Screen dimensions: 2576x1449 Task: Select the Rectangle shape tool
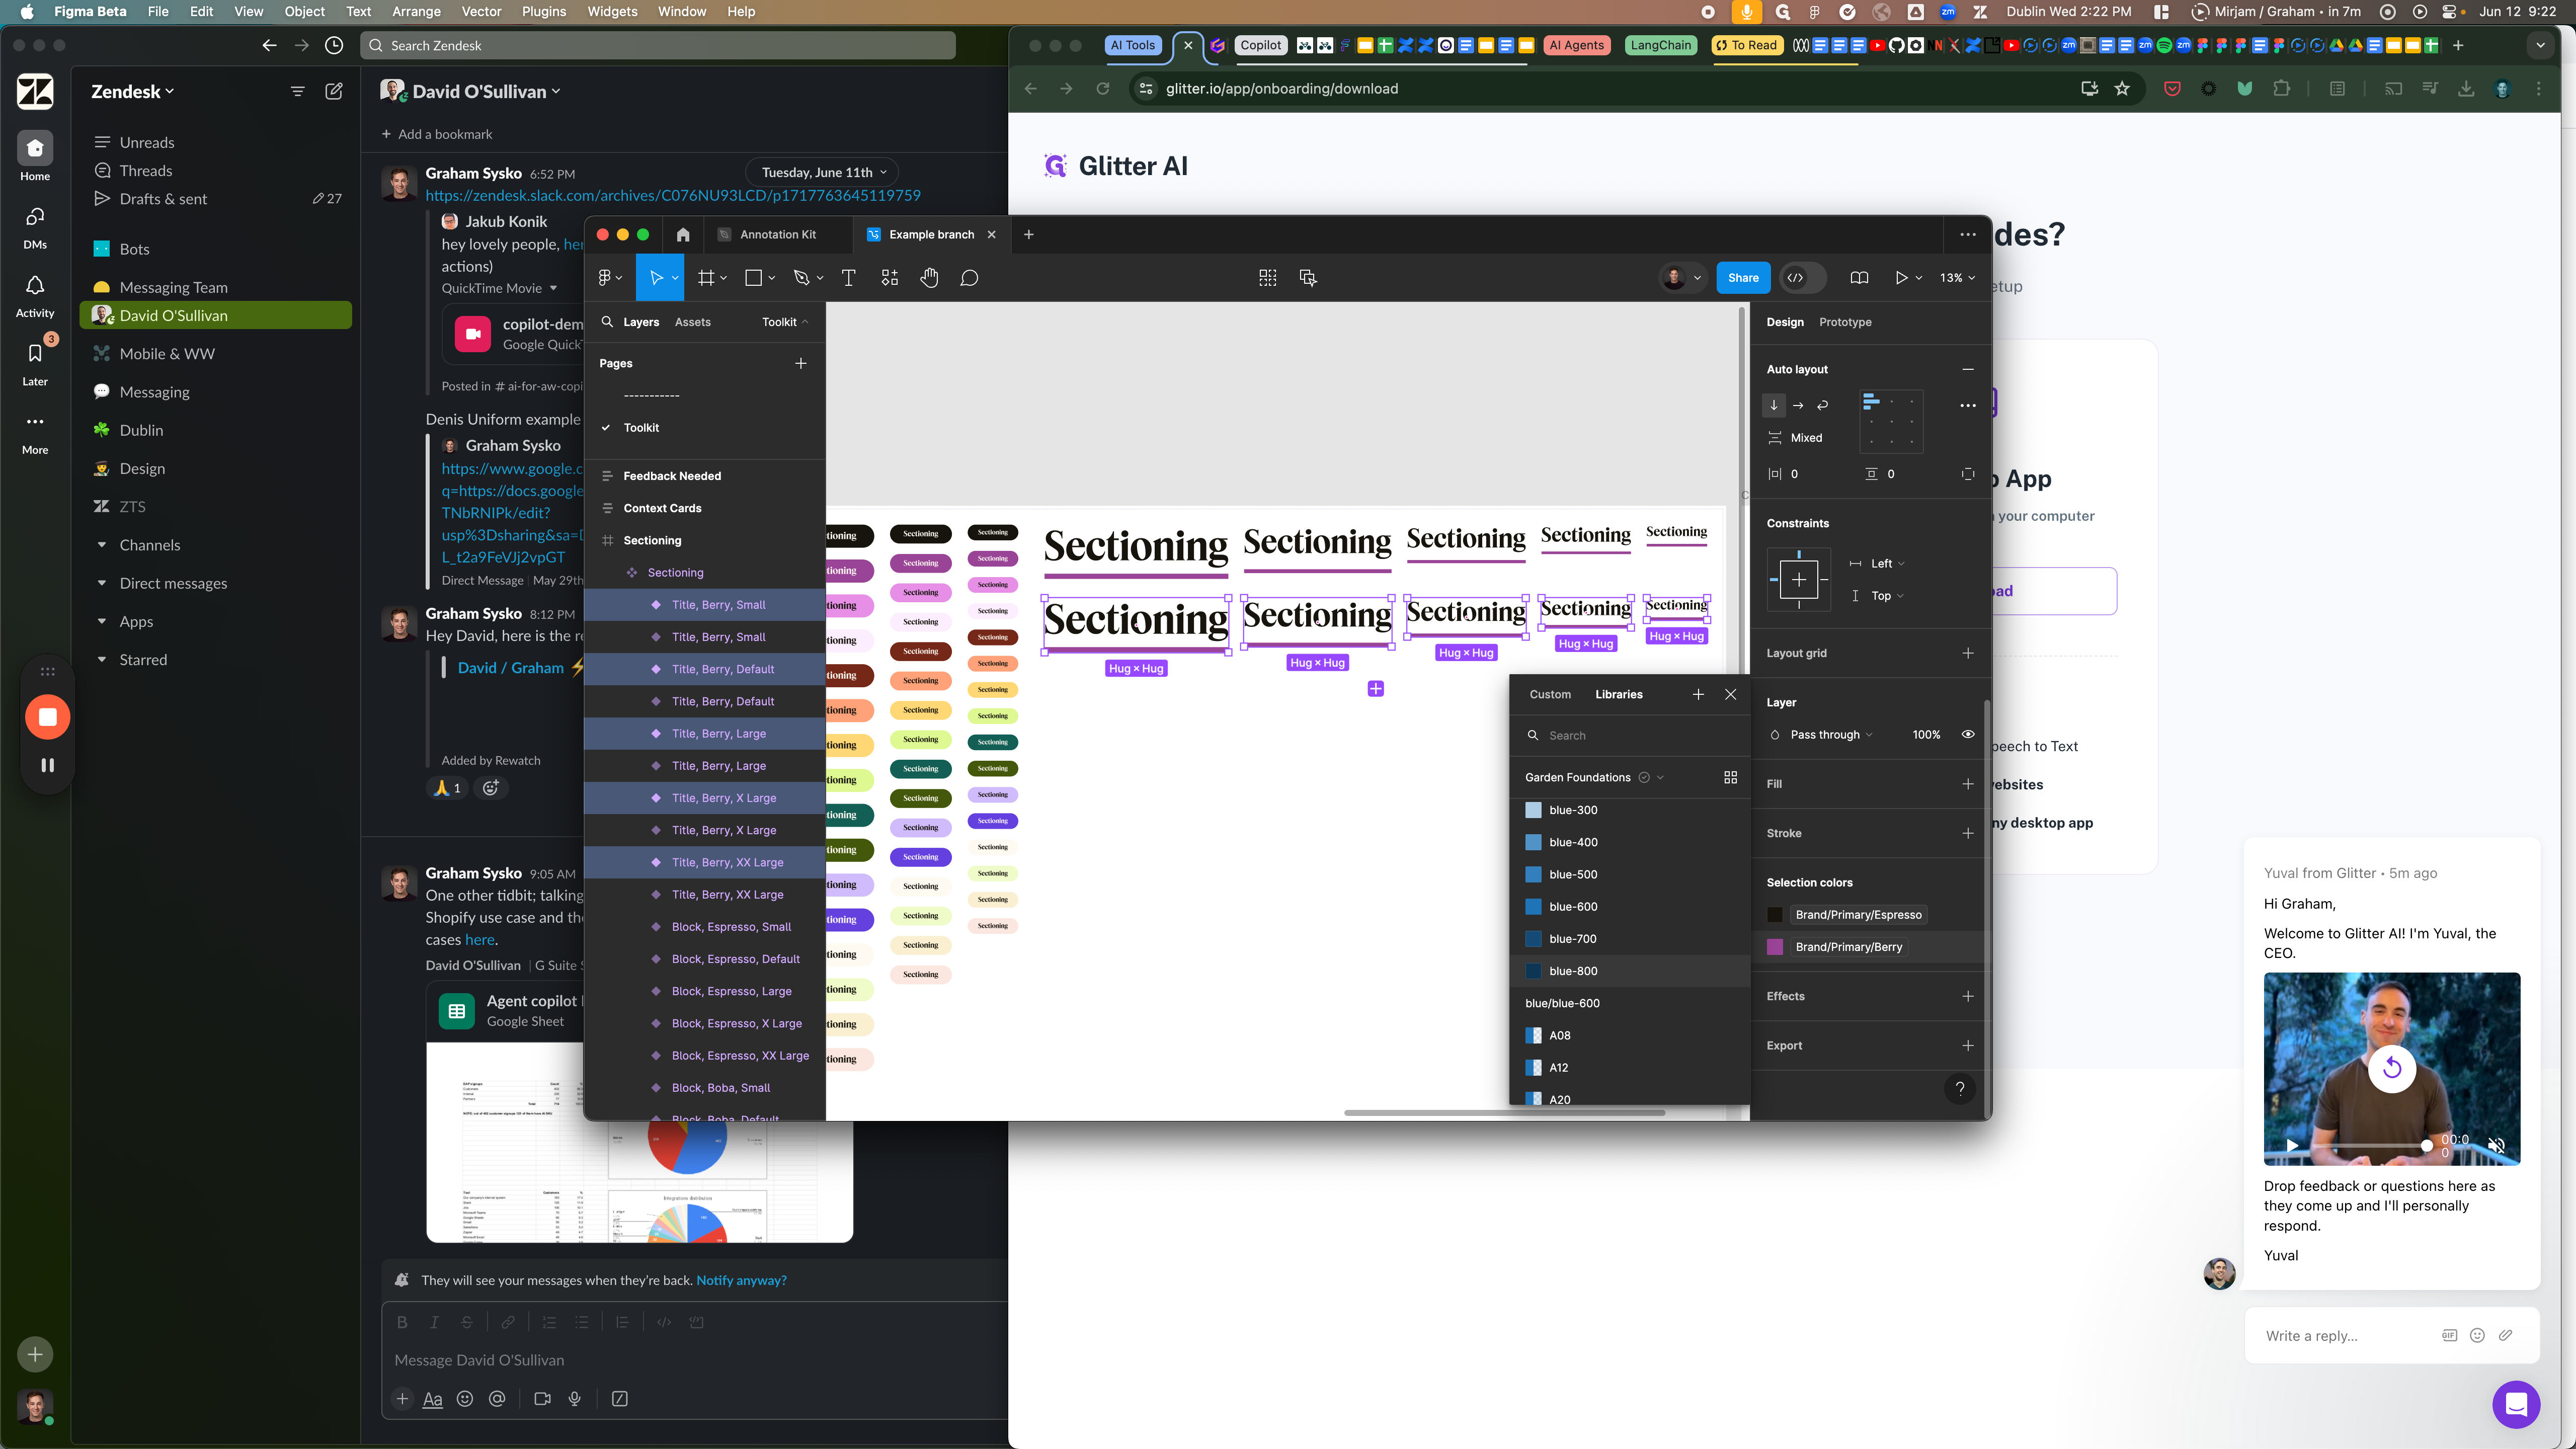click(x=754, y=278)
